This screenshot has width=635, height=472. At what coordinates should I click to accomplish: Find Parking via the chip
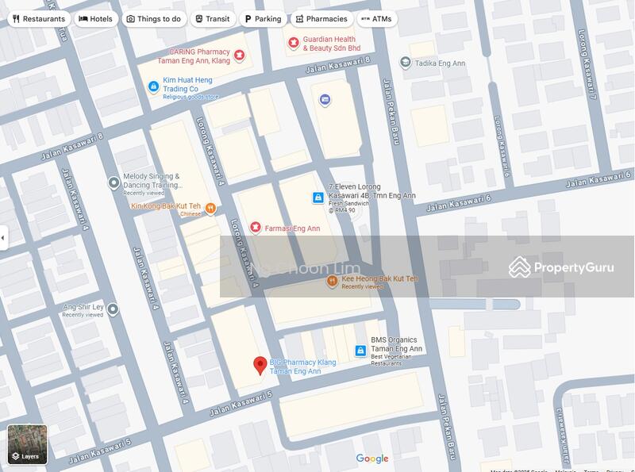pyautogui.click(x=264, y=19)
